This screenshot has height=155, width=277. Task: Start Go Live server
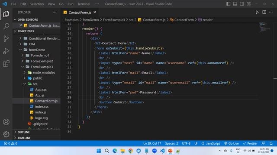click(x=232, y=143)
